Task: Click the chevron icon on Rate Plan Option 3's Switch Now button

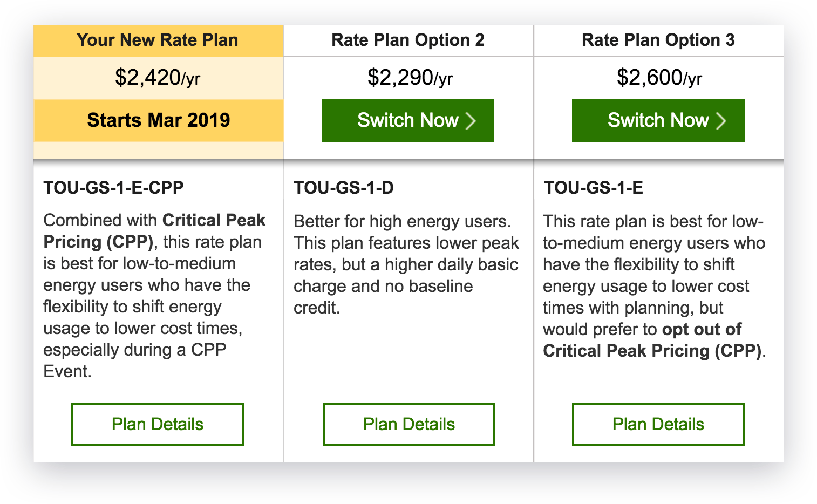Action: pos(721,120)
